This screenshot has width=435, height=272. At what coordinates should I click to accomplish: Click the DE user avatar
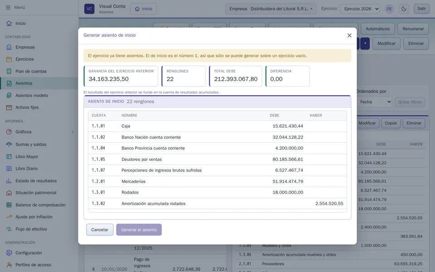tap(389, 9)
